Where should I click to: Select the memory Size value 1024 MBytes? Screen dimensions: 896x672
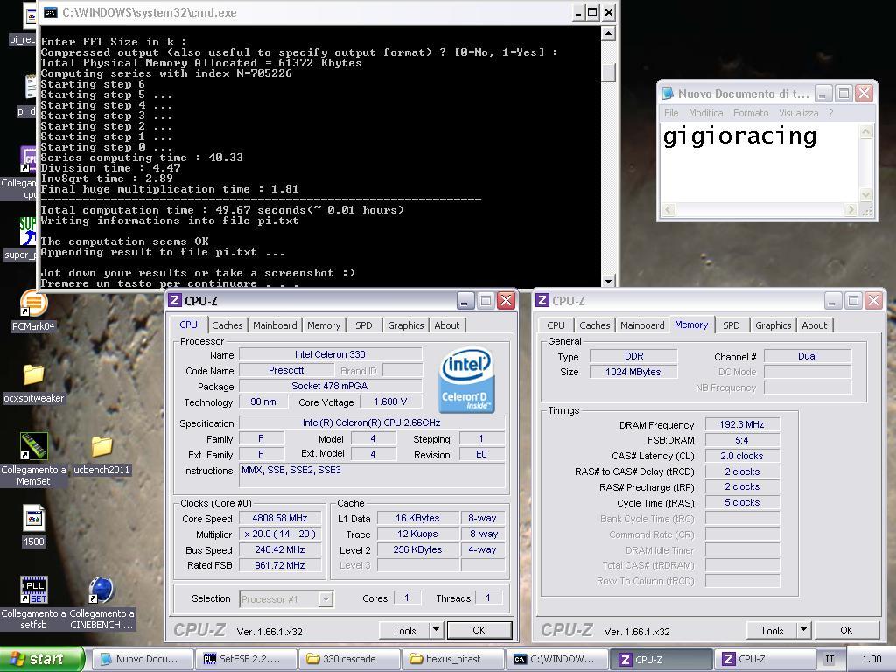(633, 372)
